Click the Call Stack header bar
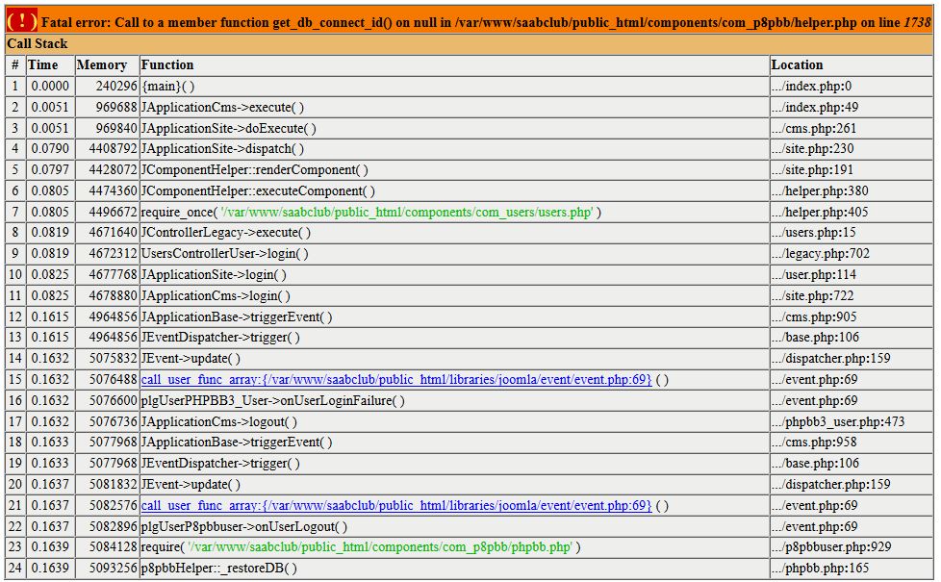 (x=470, y=44)
